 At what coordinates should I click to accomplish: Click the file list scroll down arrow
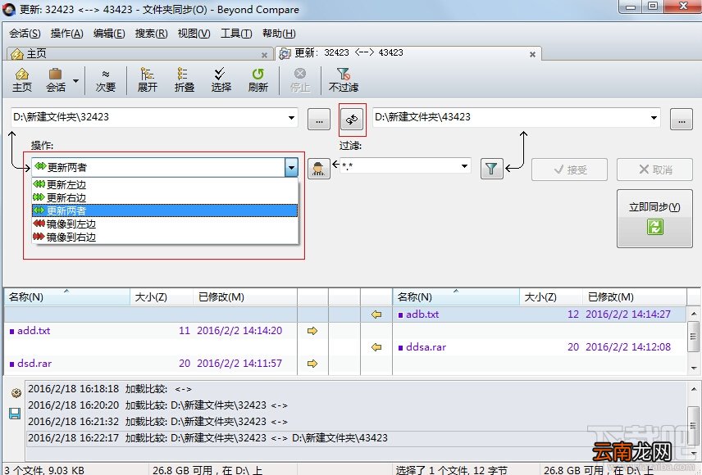(x=693, y=369)
